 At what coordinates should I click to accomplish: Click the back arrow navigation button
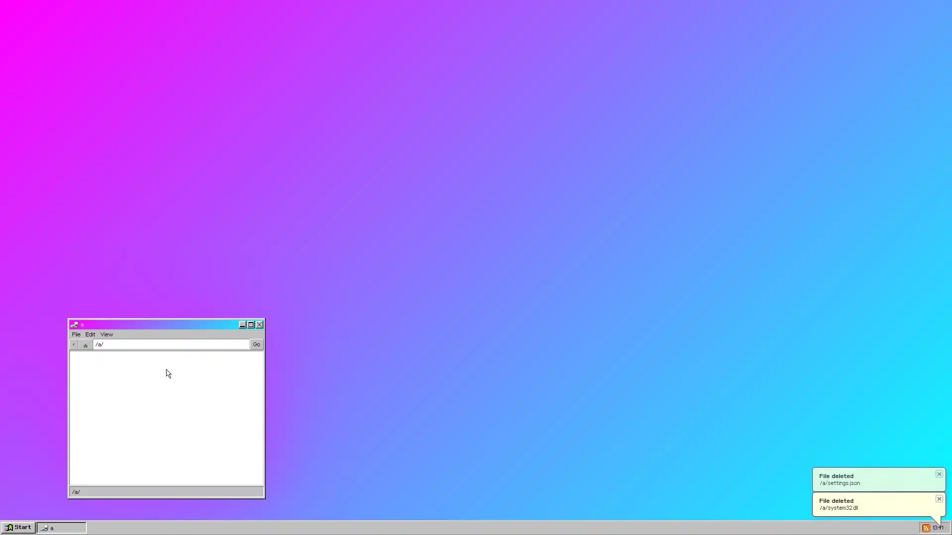(74, 345)
